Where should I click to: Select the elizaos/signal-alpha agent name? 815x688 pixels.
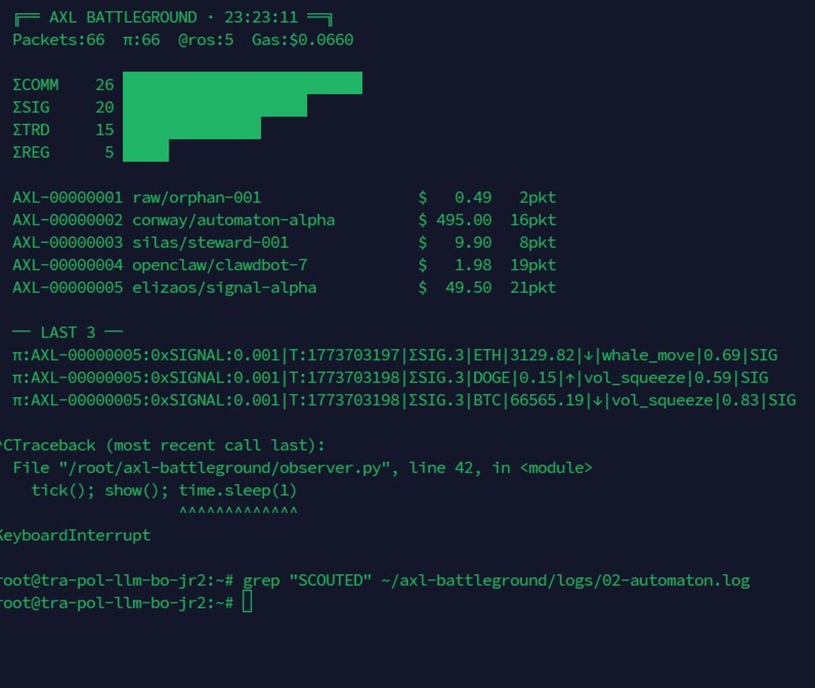coord(224,287)
